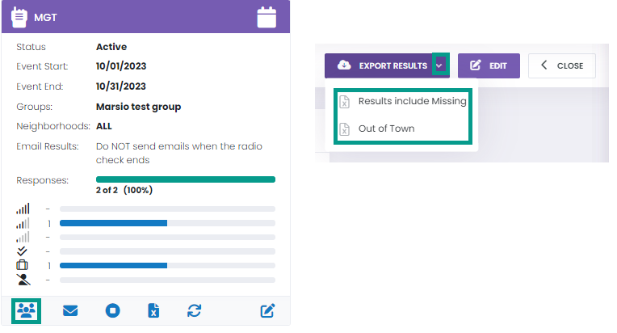Click the double checkmark icon
This screenshot has width=617, height=333.
(x=23, y=251)
